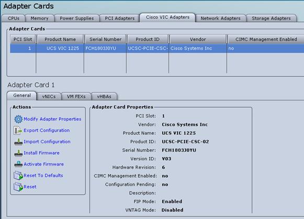Sort by the Vendor column header
Image resolution: width=304 pixels, height=219 pixels.
pos(198,39)
